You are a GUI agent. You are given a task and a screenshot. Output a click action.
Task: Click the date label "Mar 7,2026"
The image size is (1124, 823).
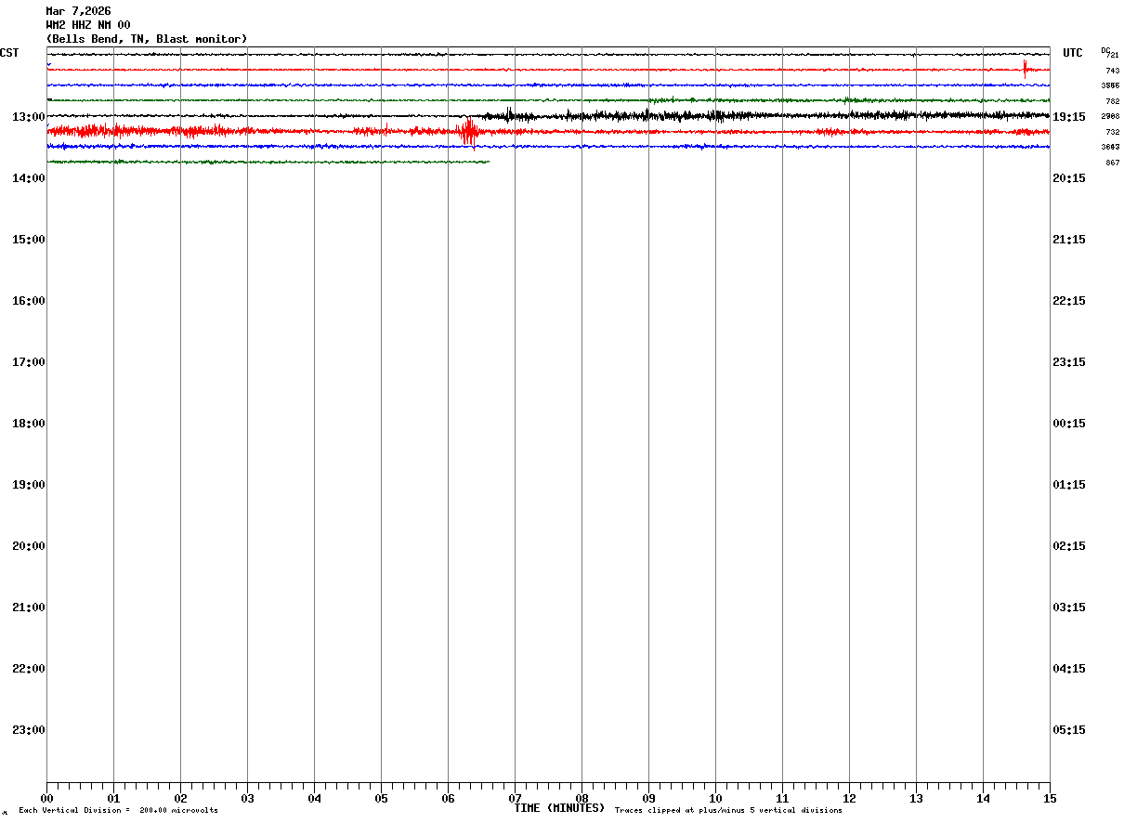(78, 11)
